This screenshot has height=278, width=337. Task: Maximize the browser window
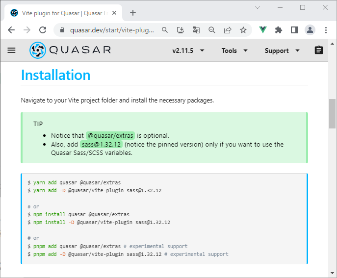[303, 7]
